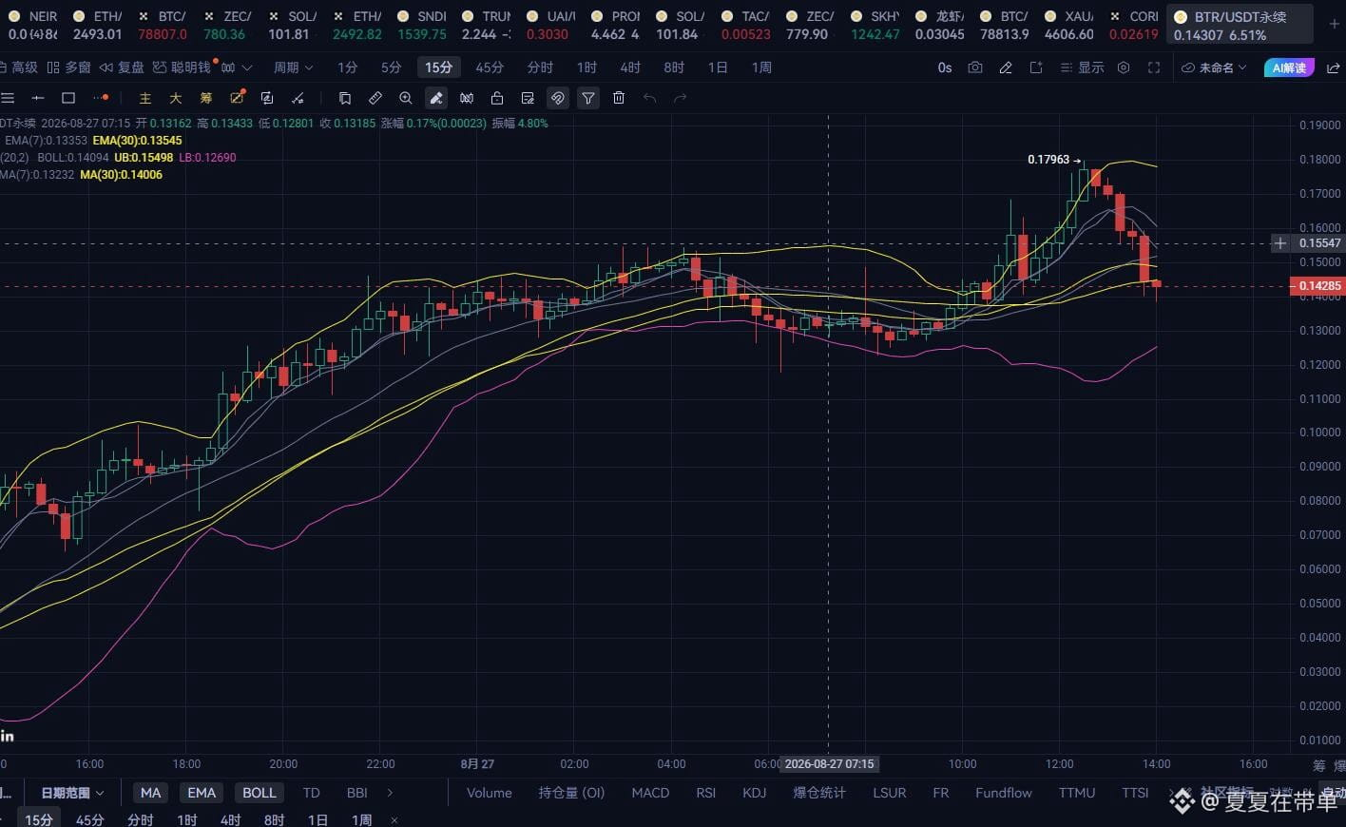Open the SNDI 1539.75 symbol tab

coord(422,25)
